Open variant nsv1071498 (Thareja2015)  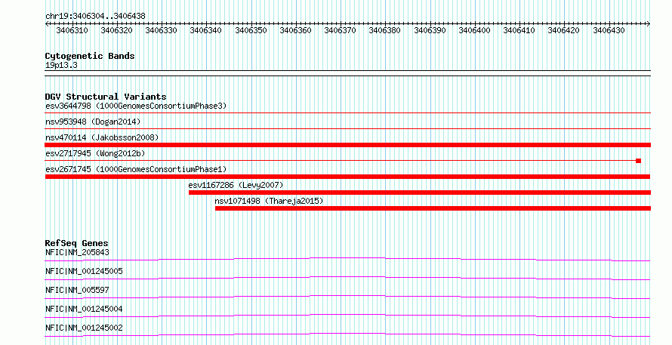coord(269,201)
